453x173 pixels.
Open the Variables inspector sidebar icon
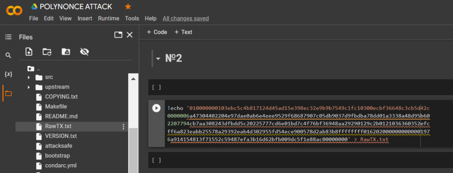pyautogui.click(x=8, y=74)
